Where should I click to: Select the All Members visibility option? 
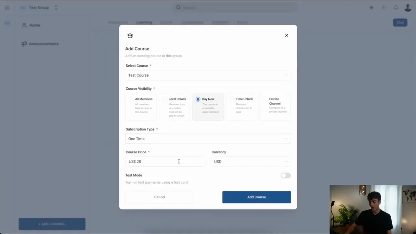(x=141, y=107)
